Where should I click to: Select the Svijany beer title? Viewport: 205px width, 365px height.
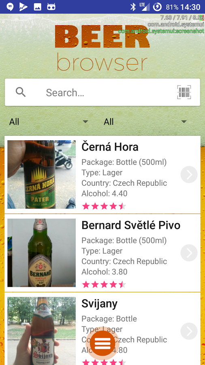tap(100, 303)
